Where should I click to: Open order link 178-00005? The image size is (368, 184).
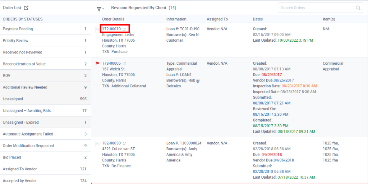(x=111, y=63)
